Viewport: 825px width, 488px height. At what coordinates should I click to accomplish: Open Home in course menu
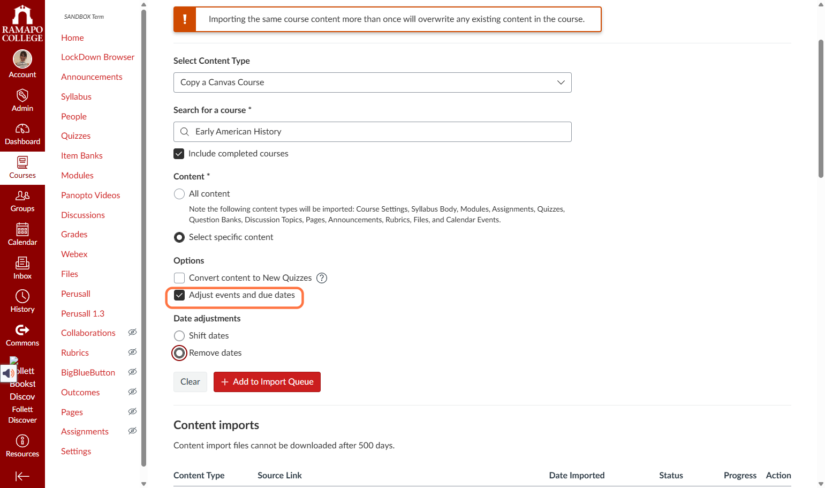72,37
